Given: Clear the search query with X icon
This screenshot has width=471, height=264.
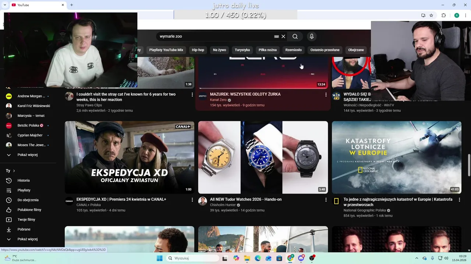Looking at the screenshot, I should (x=283, y=36).
